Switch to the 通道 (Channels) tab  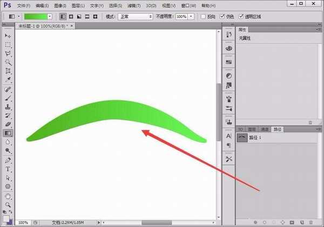(265, 129)
